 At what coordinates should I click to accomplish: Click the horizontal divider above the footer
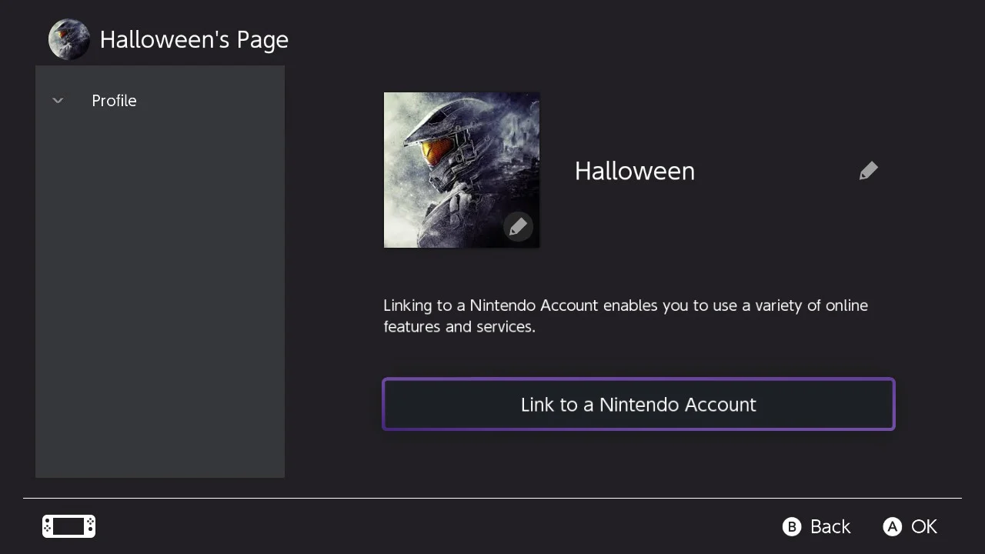pyautogui.click(x=492, y=498)
